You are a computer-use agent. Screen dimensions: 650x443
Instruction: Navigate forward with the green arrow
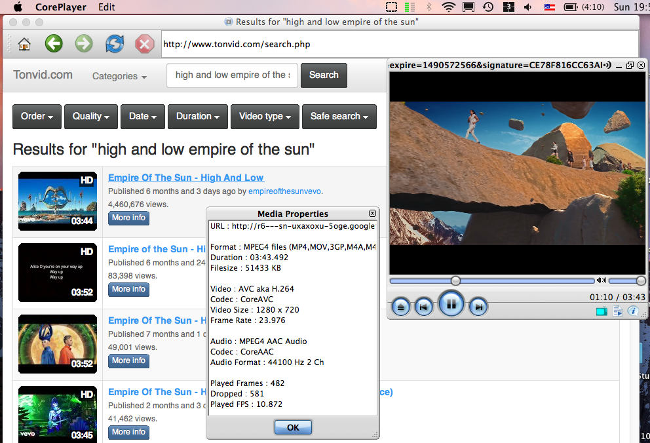pos(84,43)
